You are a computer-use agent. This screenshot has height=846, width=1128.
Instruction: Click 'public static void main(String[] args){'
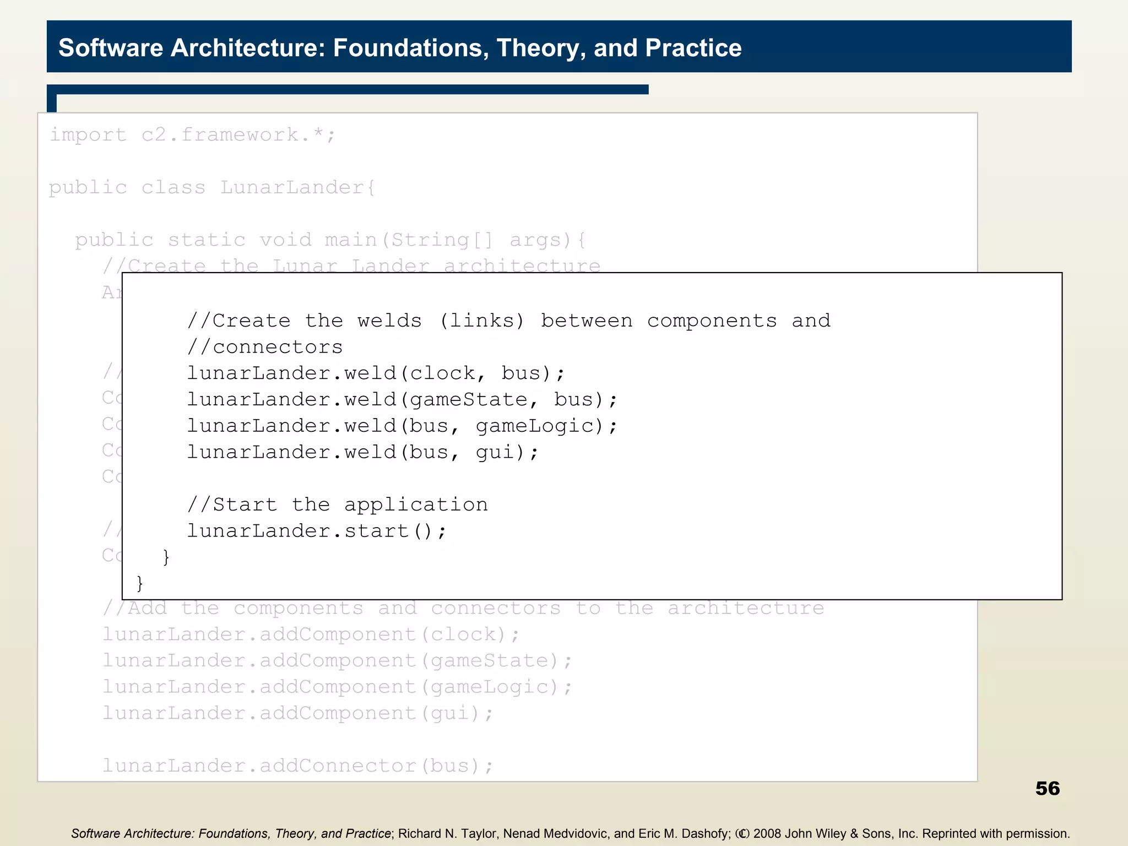[x=331, y=240]
